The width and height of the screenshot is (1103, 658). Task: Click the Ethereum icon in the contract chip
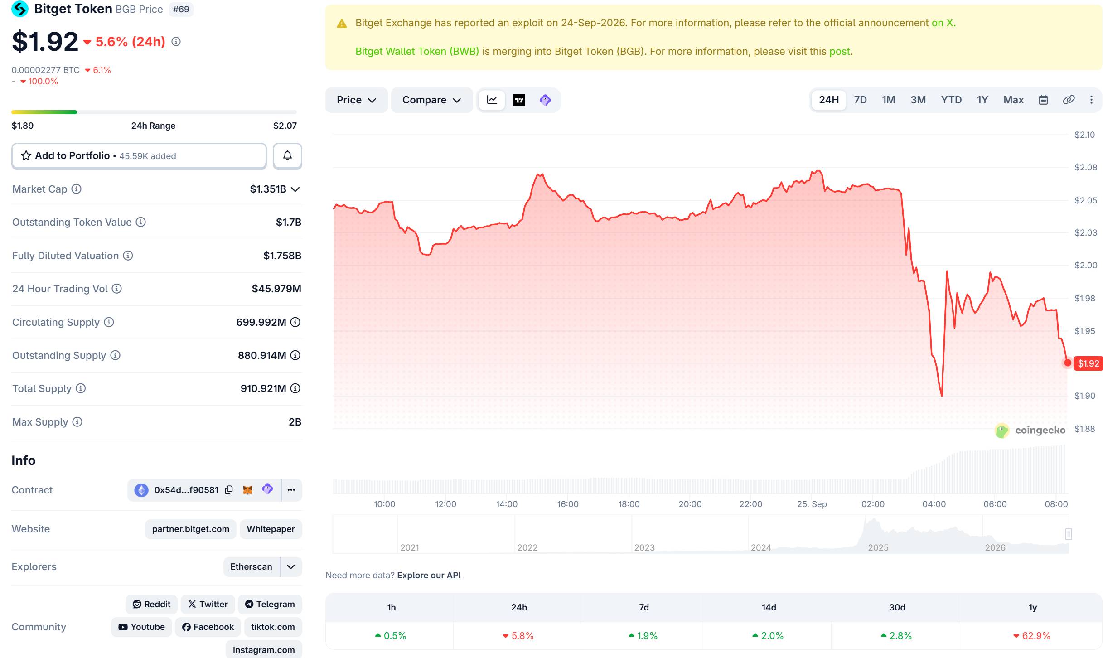click(141, 490)
